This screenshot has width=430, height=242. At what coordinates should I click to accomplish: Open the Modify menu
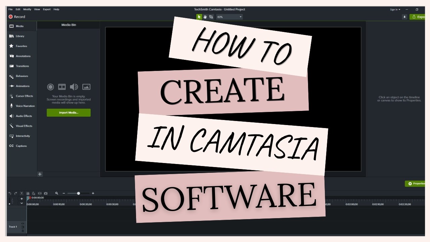(x=27, y=9)
